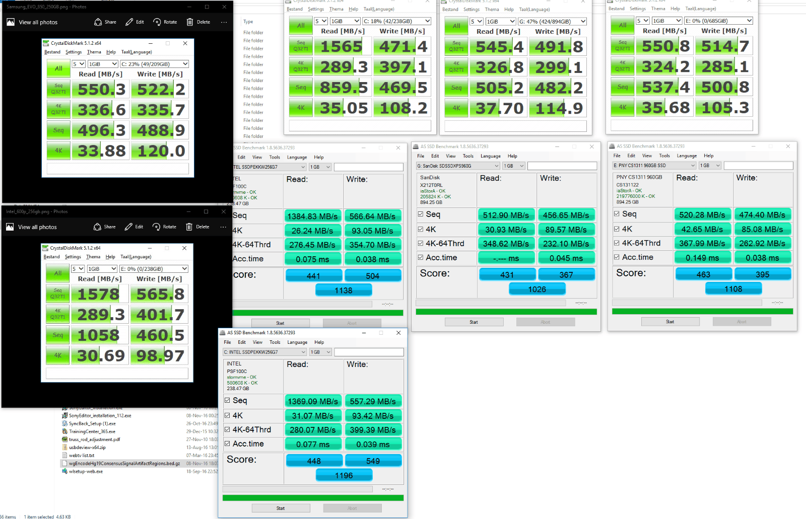Toggle the Seq checkbox in PNY AS SSD window
806x519 pixels.
[x=617, y=214]
